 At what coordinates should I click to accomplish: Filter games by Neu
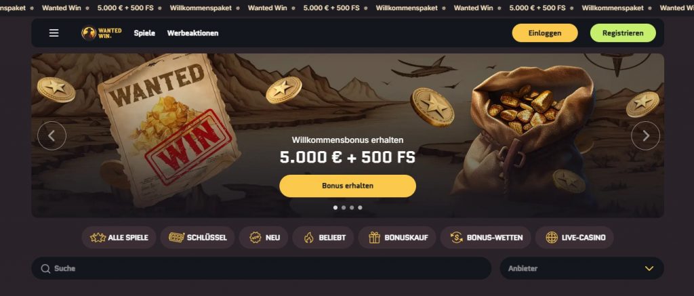pos(264,238)
